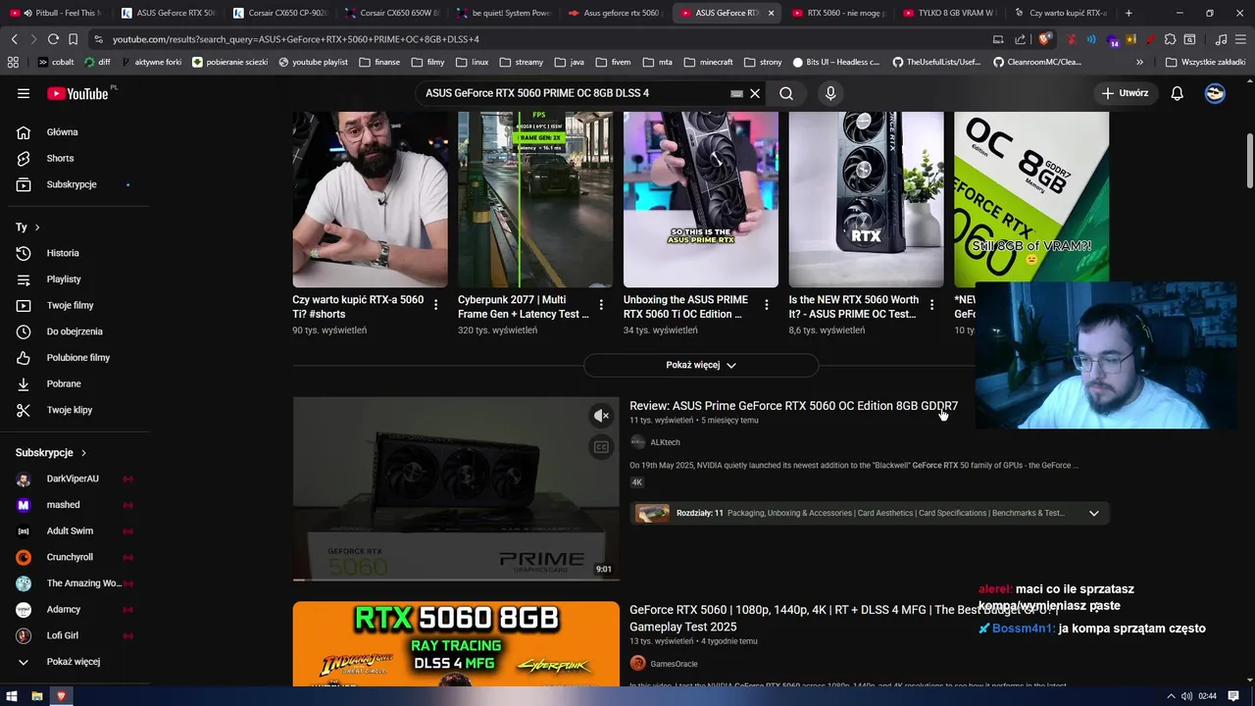Open the account avatar menu
This screenshot has height=706, width=1255.
click(1215, 93)
